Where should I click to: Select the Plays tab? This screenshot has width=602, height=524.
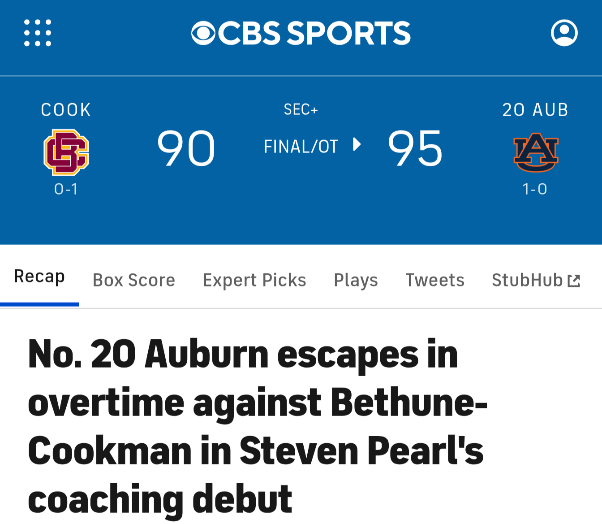(x=356, y=280)
